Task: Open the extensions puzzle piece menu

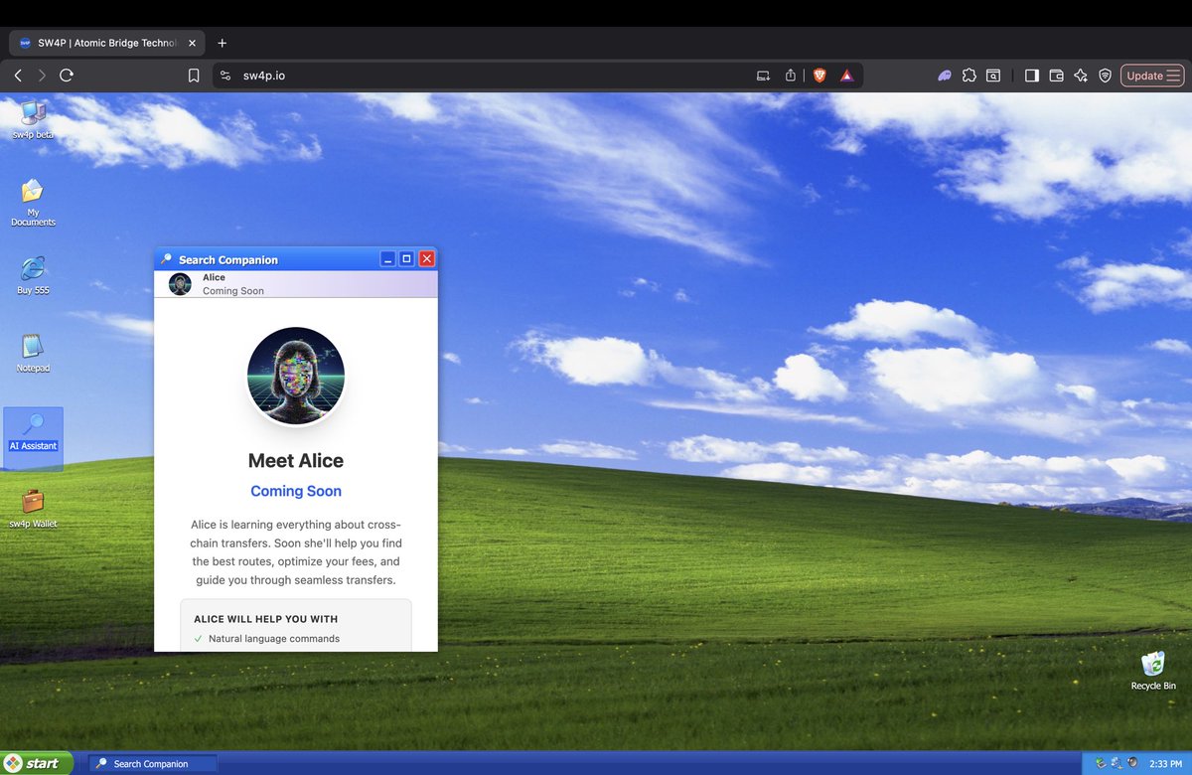Action: point(969,76)
